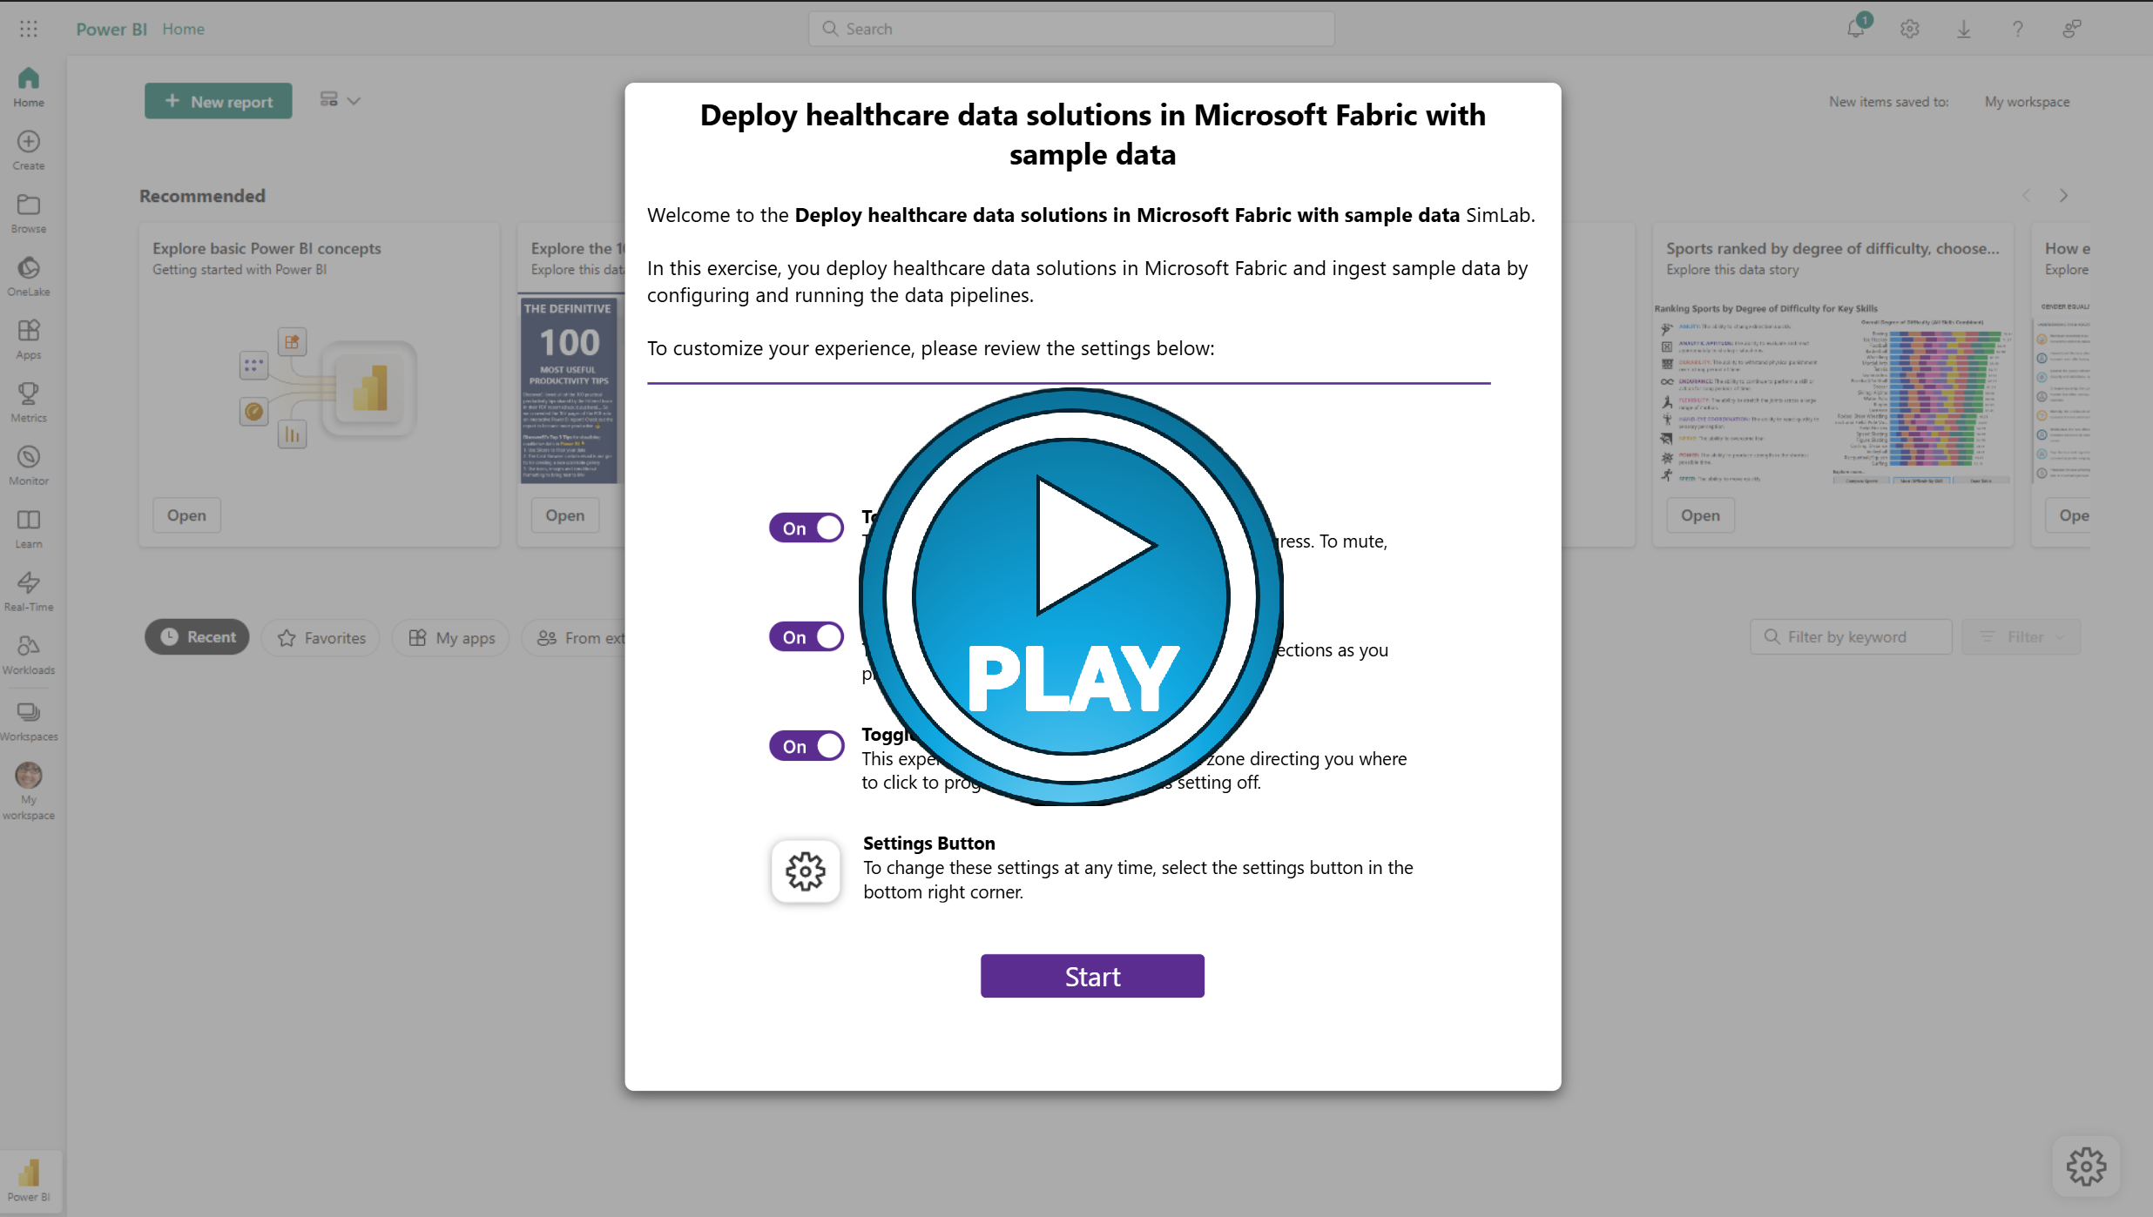This screenshot has width=2153, height=1217.
Task: Open the Create pane
Action: coord(29,148)
